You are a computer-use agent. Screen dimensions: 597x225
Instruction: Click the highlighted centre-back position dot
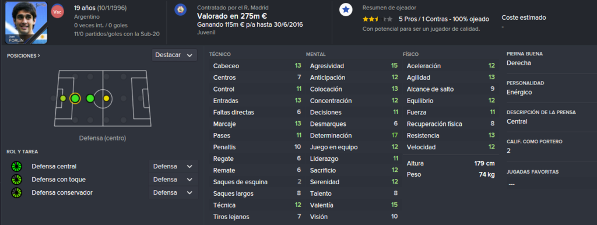75,99
